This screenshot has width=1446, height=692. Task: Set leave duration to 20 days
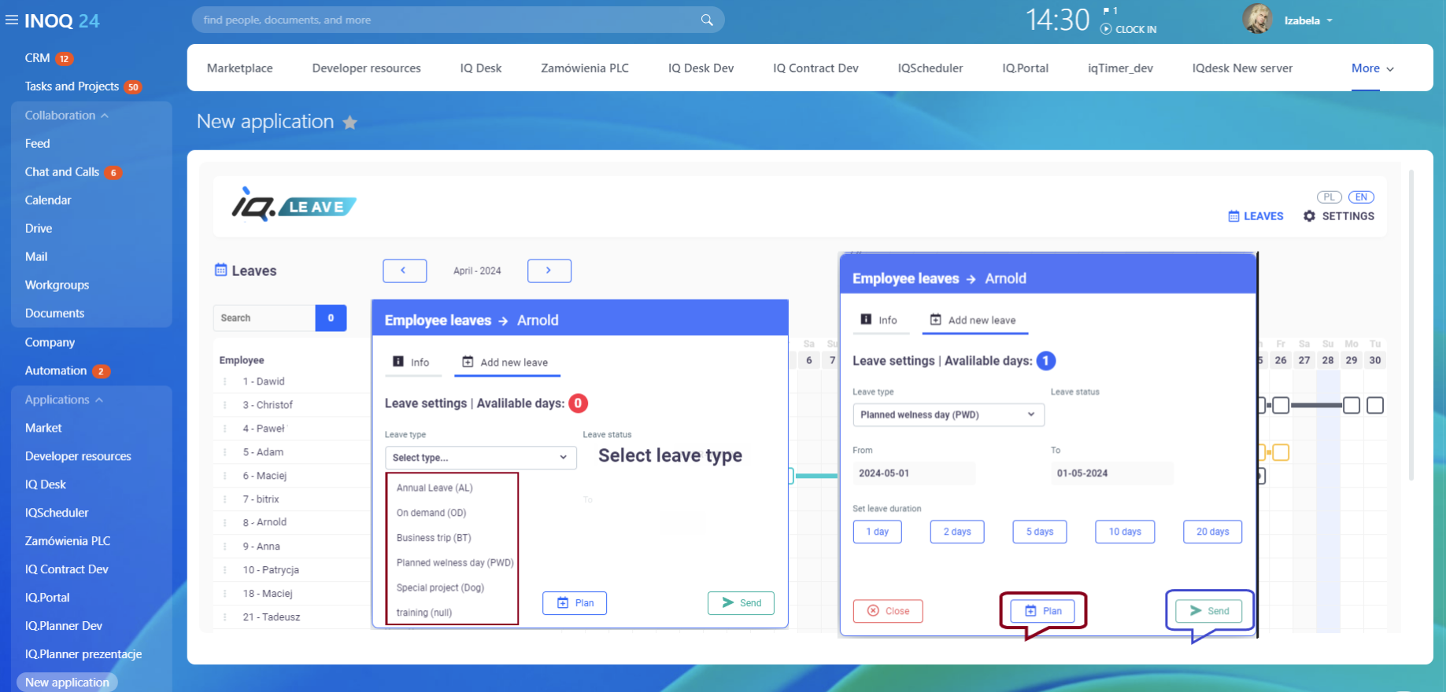[1213, 532]
